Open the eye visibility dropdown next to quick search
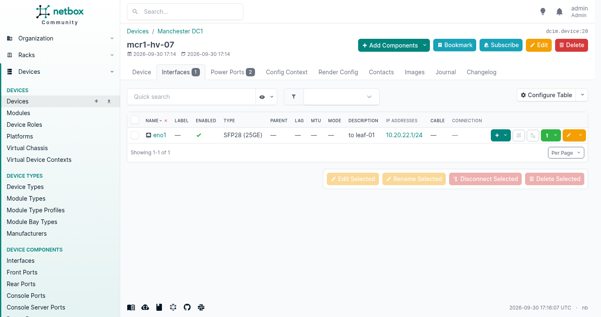Image resolution: width=601 pixels, height=317 pixels. click(x=266, y=97)
